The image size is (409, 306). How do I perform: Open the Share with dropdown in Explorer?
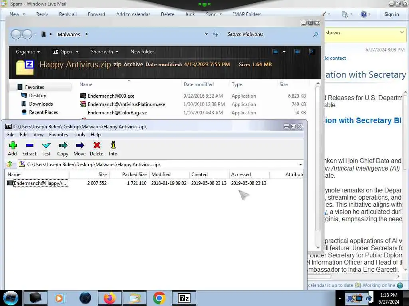click(x=104, y=52)
